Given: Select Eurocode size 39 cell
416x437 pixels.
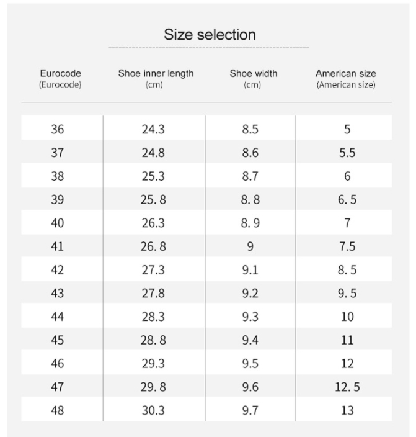Looking at the screenshot, I should coord(58,199).
